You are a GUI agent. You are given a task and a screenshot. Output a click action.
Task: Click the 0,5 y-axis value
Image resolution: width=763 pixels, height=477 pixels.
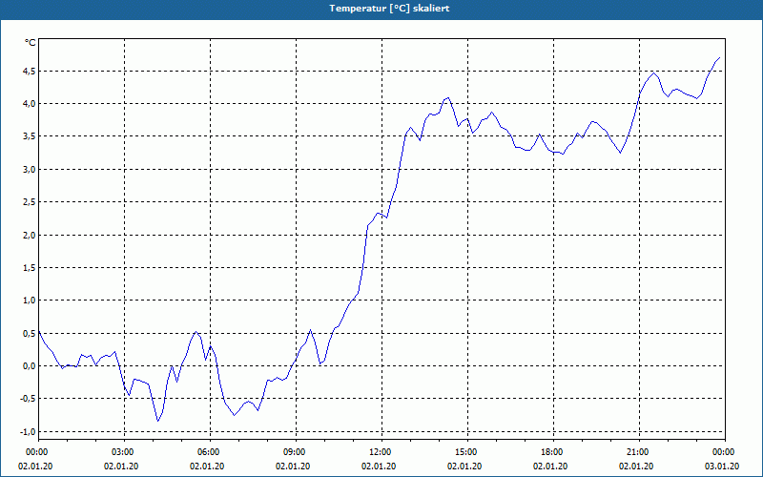pyautogui.click(x=30, y=333)
